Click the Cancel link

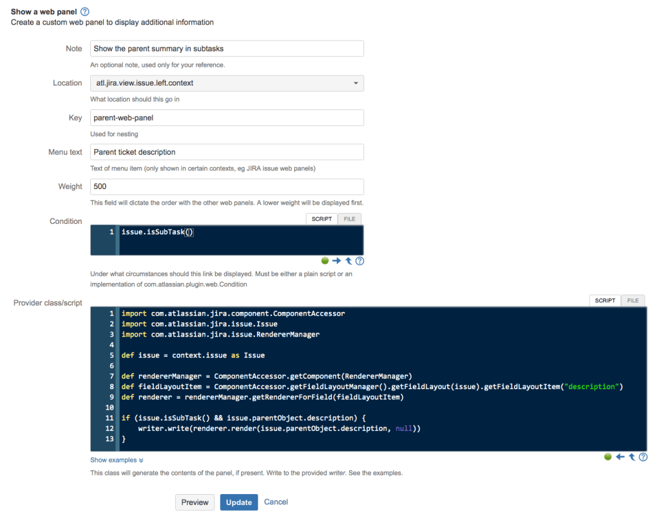pos(276,502)
